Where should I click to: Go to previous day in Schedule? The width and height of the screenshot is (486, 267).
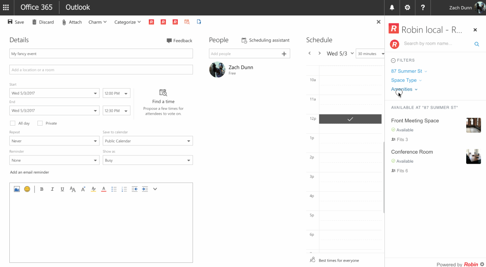[x=309, y=53]
